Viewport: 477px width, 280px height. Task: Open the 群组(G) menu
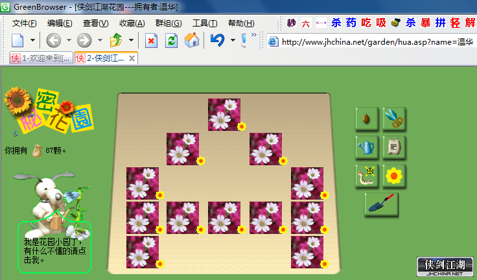169,23
